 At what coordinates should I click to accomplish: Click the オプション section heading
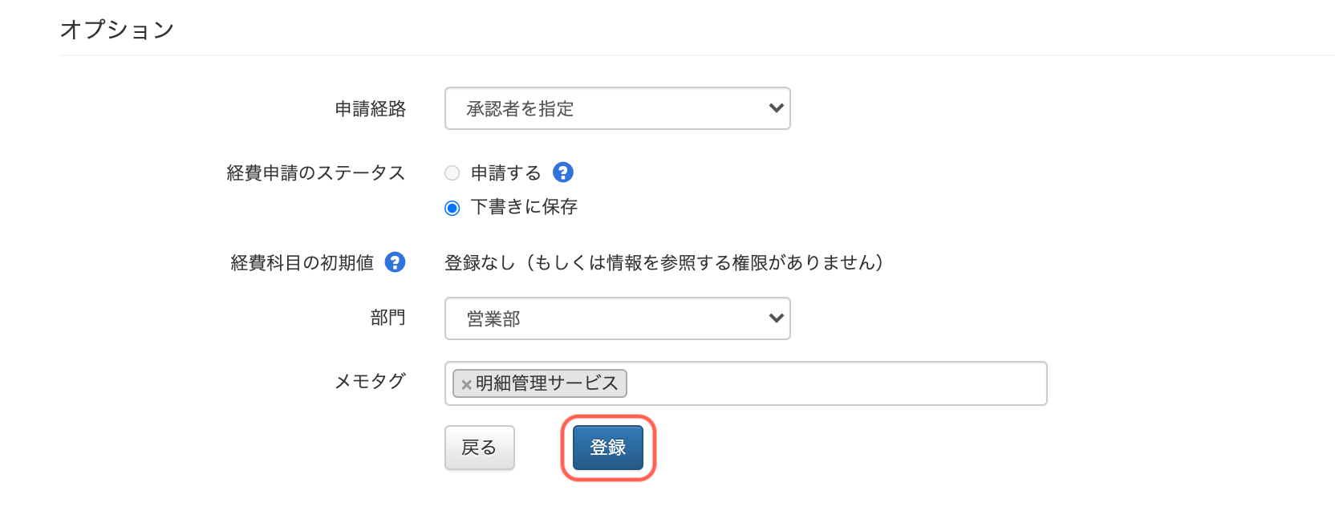pos(117,30)
